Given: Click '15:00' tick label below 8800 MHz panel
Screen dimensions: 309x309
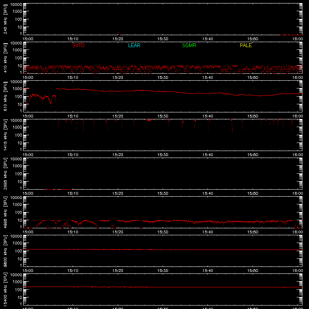Looking at the screenshot, I should pos(28,271).
